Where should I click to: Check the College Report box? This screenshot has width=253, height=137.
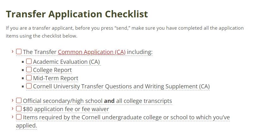click(x=29, y=70)
